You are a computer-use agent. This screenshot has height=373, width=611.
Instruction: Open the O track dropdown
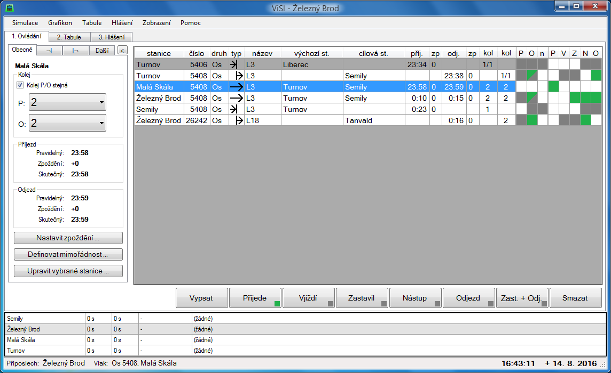[x=67, y=123]
